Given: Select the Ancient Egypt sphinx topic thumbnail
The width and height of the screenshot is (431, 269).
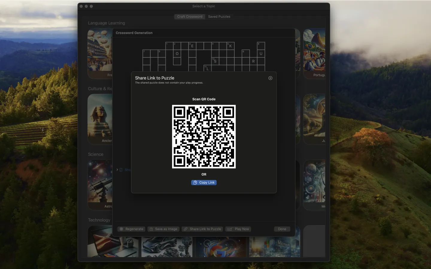Looking at the screenshot, I should pyautogui.click(x=100, y=119).
